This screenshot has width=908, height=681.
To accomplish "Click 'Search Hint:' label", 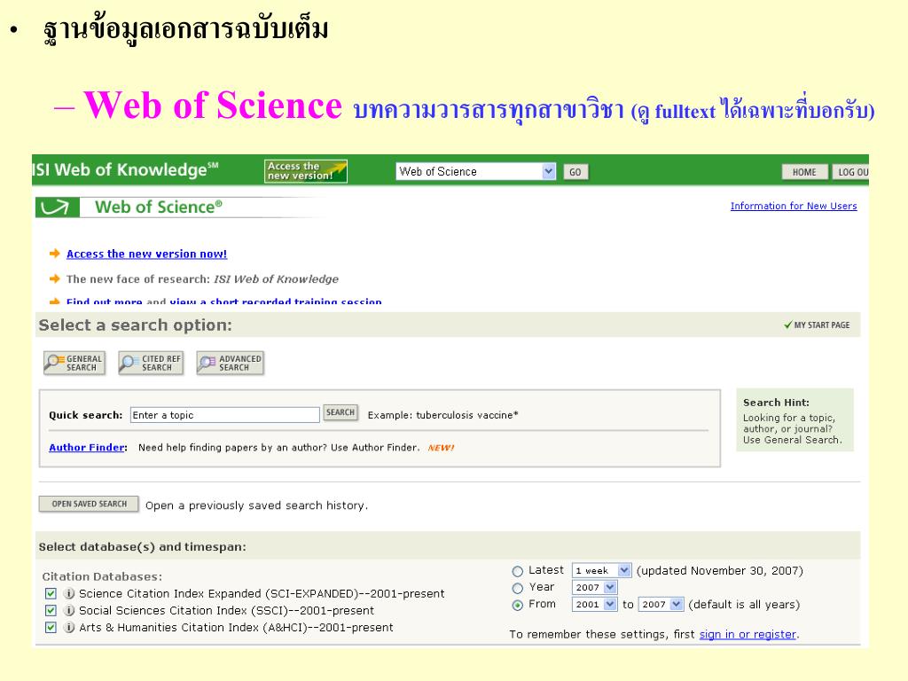I will pyautogui.click(x=776, y=403).
